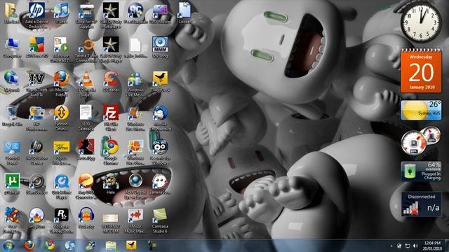Open Chrome from the taskbar
Screen dimensions: 449x252
pos(50,246)
